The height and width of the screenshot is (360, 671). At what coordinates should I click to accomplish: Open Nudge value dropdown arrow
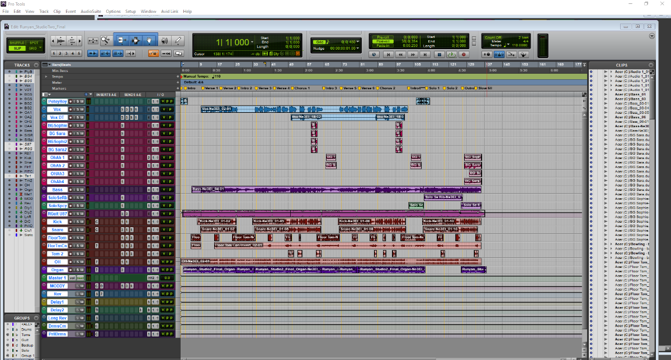pyautogui.click(x=358, y=49)
